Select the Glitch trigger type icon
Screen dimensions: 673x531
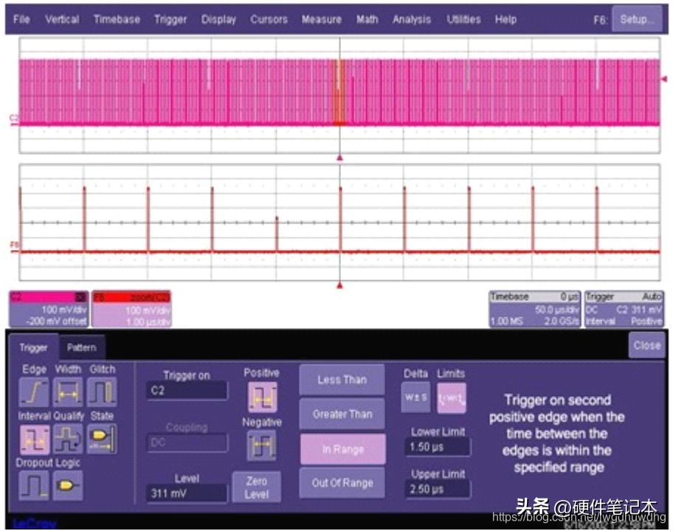click(102, 392)
